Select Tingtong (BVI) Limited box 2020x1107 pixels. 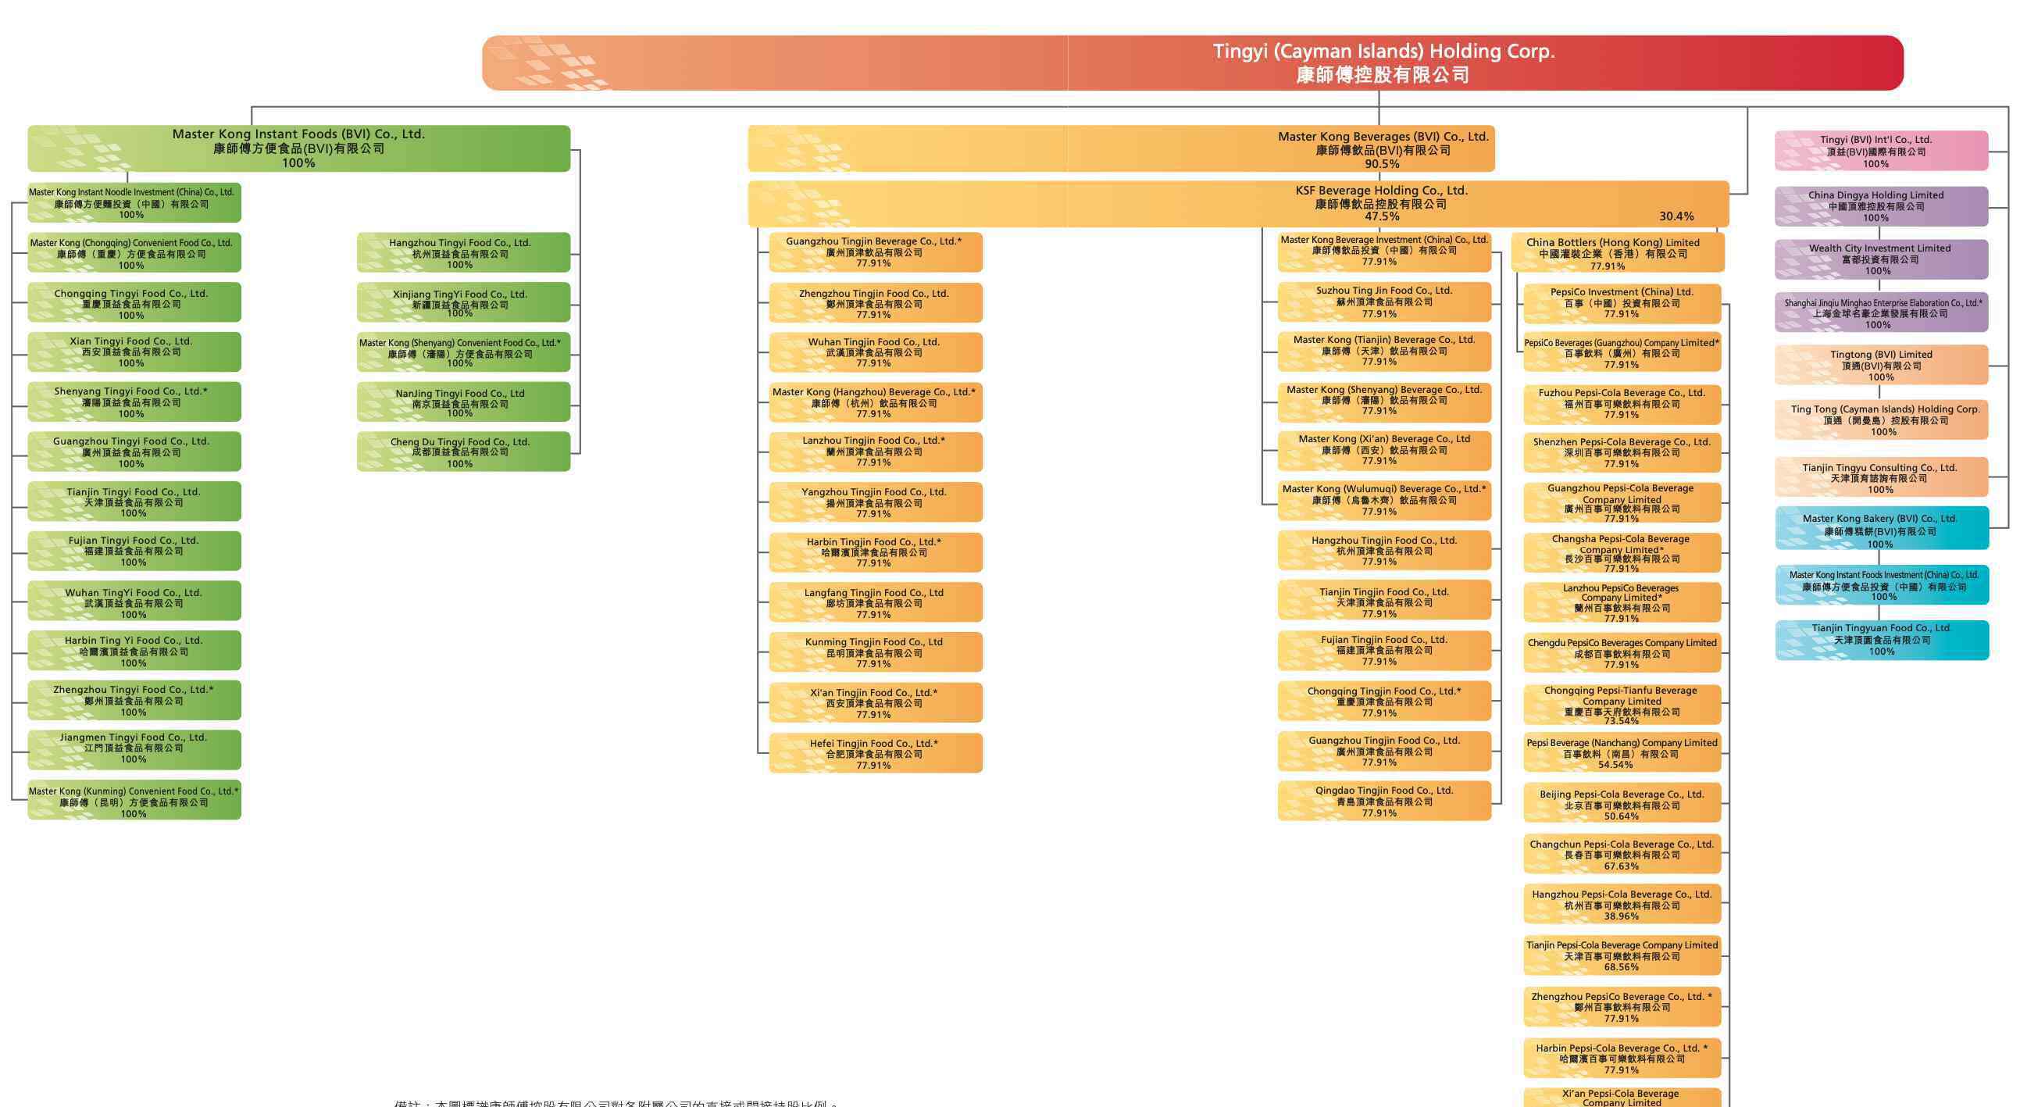[1882, 365]
